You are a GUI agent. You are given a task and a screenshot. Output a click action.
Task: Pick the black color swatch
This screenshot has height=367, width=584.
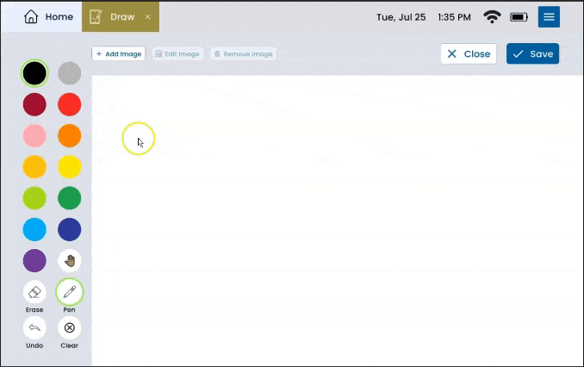pos(34,73)
